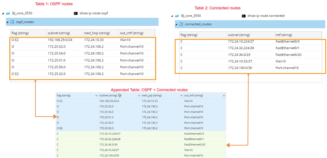Collapse the BJ_core_3550 node in Table 1
The height and width of the screenshot is (158, 327).
3,13
